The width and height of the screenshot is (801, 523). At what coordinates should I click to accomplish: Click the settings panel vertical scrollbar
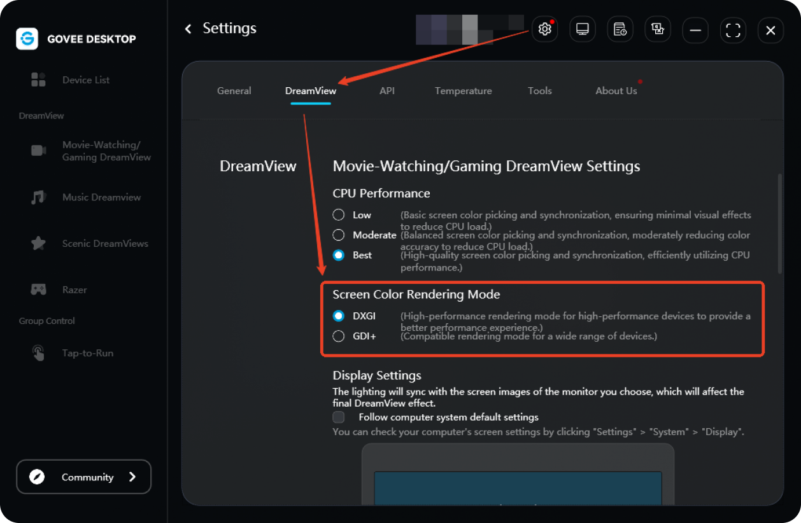tap(779, 223)
